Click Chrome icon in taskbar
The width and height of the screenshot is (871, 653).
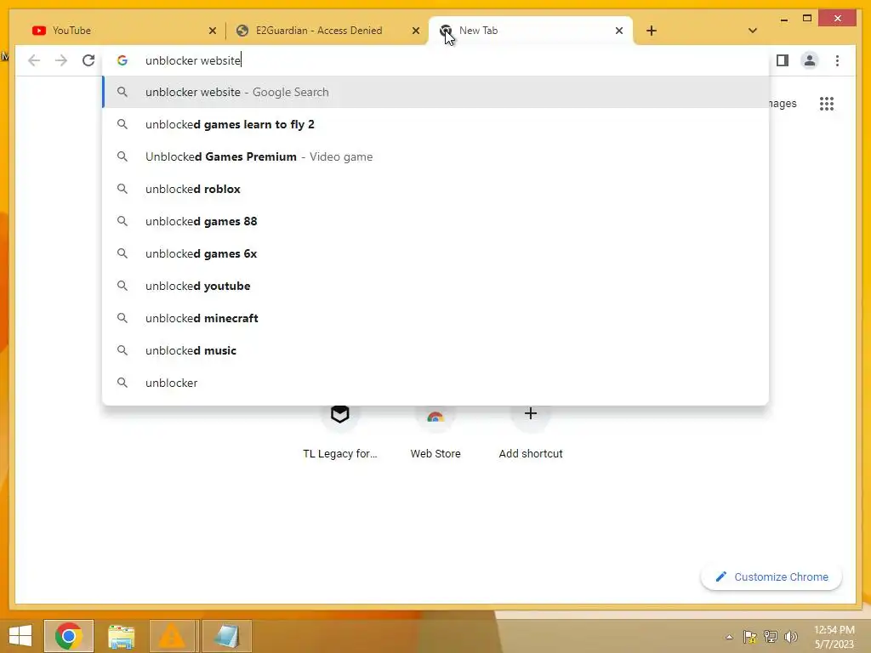pyautogui.click(x=69, y=636)
